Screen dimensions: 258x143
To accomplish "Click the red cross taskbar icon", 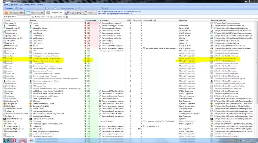I will [31, 140].
